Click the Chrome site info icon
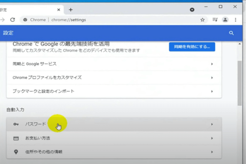 (x=25, y=20)
